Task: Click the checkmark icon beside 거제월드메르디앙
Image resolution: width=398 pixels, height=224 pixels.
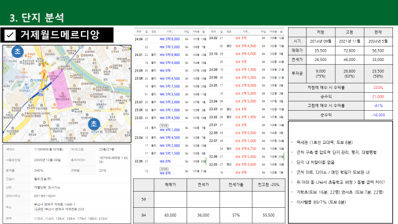Action: coord(10,35)
